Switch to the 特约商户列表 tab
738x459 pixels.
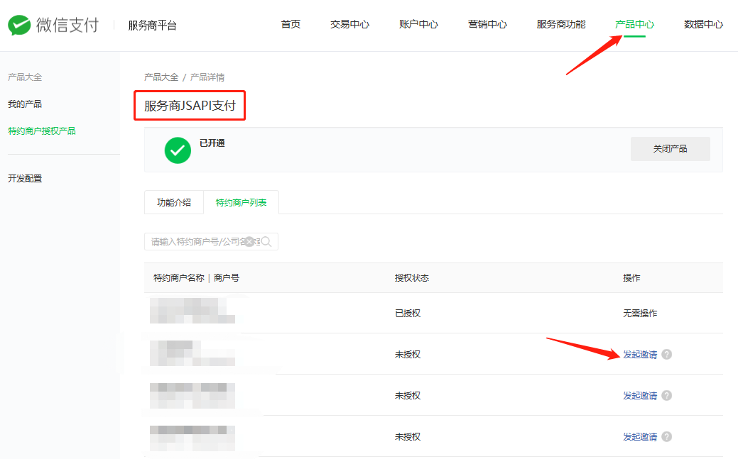tap(241, 202)
